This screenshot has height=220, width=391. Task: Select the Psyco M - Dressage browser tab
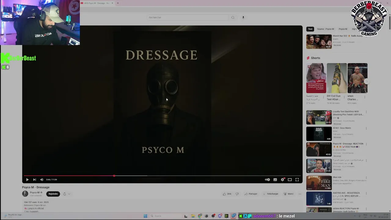click(97, 3)
